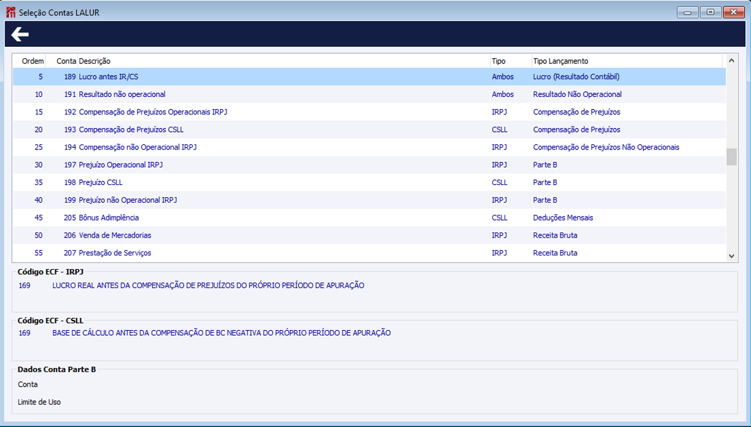Click conta number 206
The width and height of the screenshot is (751, 427).
pyautogui.click(x=70, y=235)
